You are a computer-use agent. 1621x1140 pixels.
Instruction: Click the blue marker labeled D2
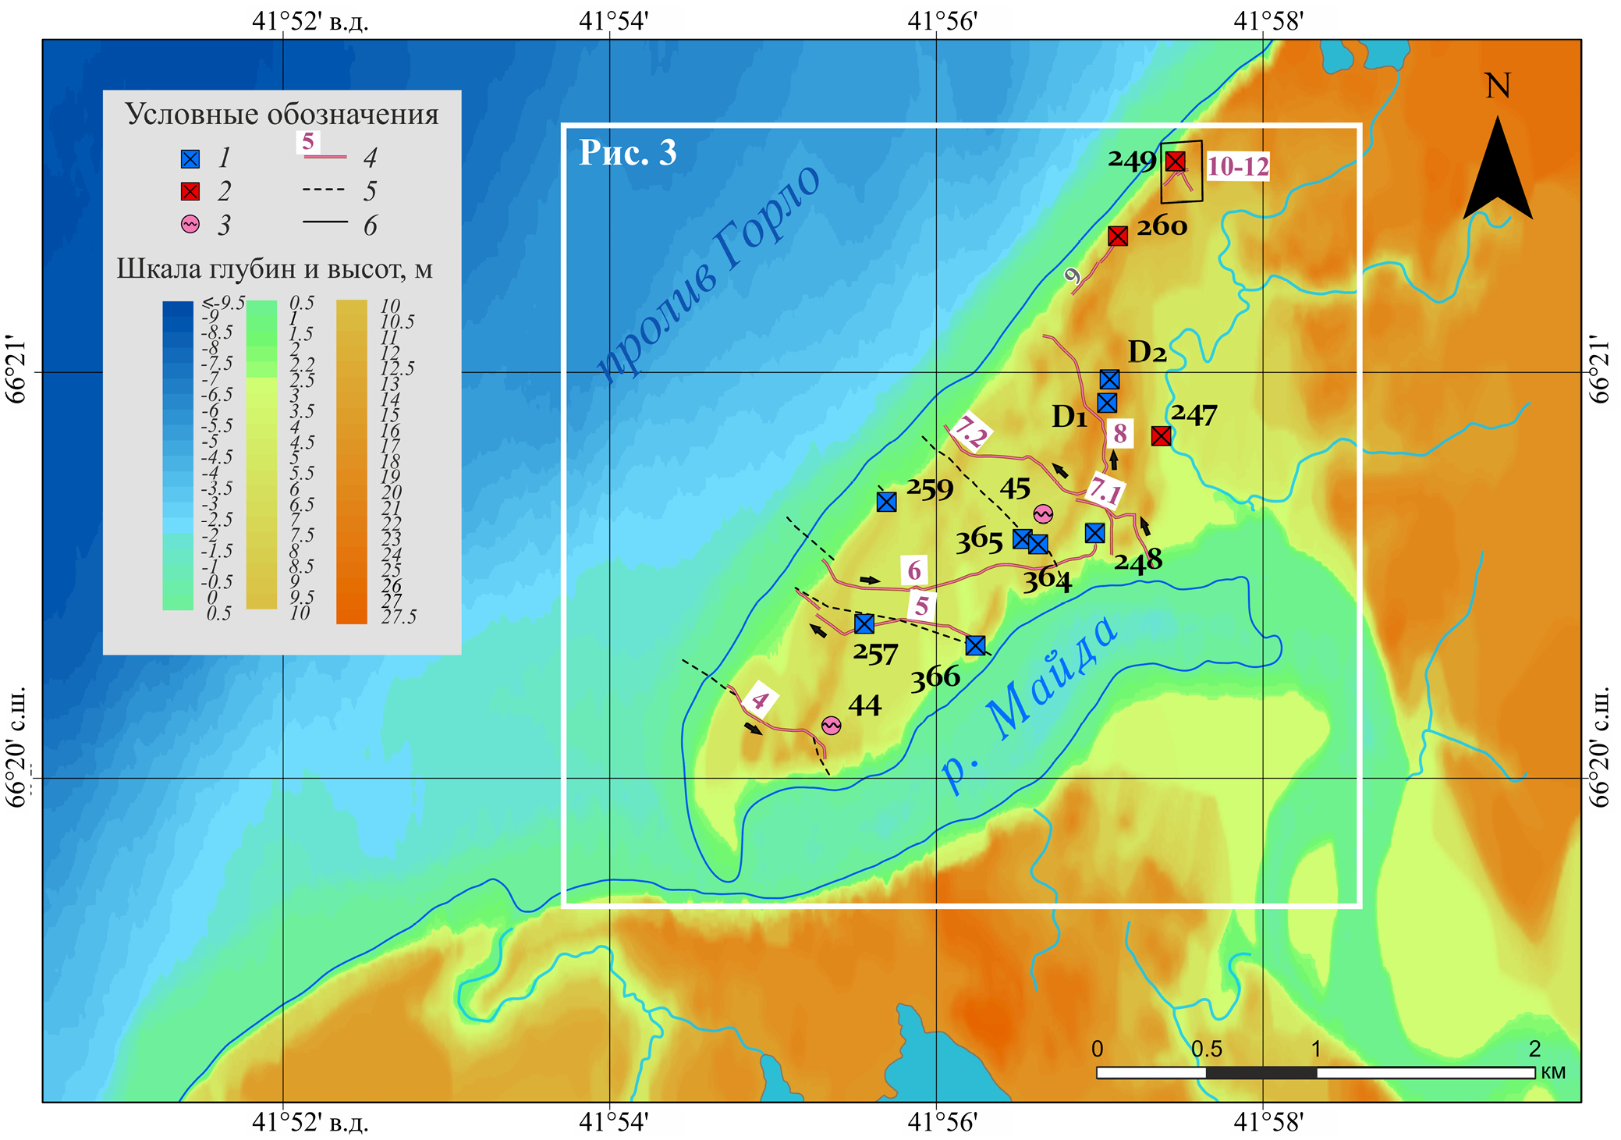(x=1109, y=379)
